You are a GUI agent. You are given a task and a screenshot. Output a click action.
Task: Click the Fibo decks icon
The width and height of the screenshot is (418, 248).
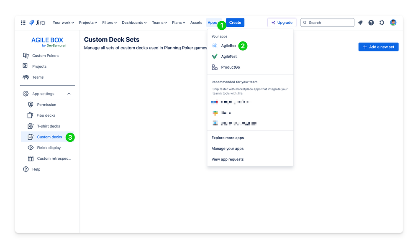(x=31, y=115)
